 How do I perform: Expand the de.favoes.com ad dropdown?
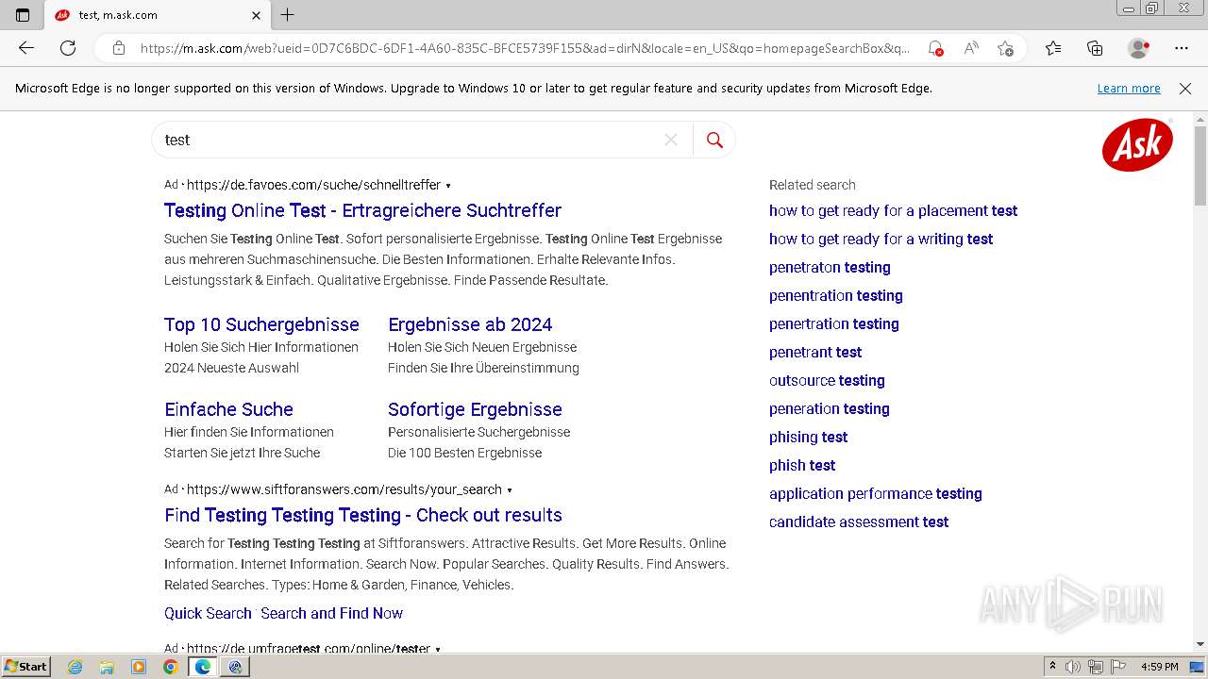pos(448,186)
